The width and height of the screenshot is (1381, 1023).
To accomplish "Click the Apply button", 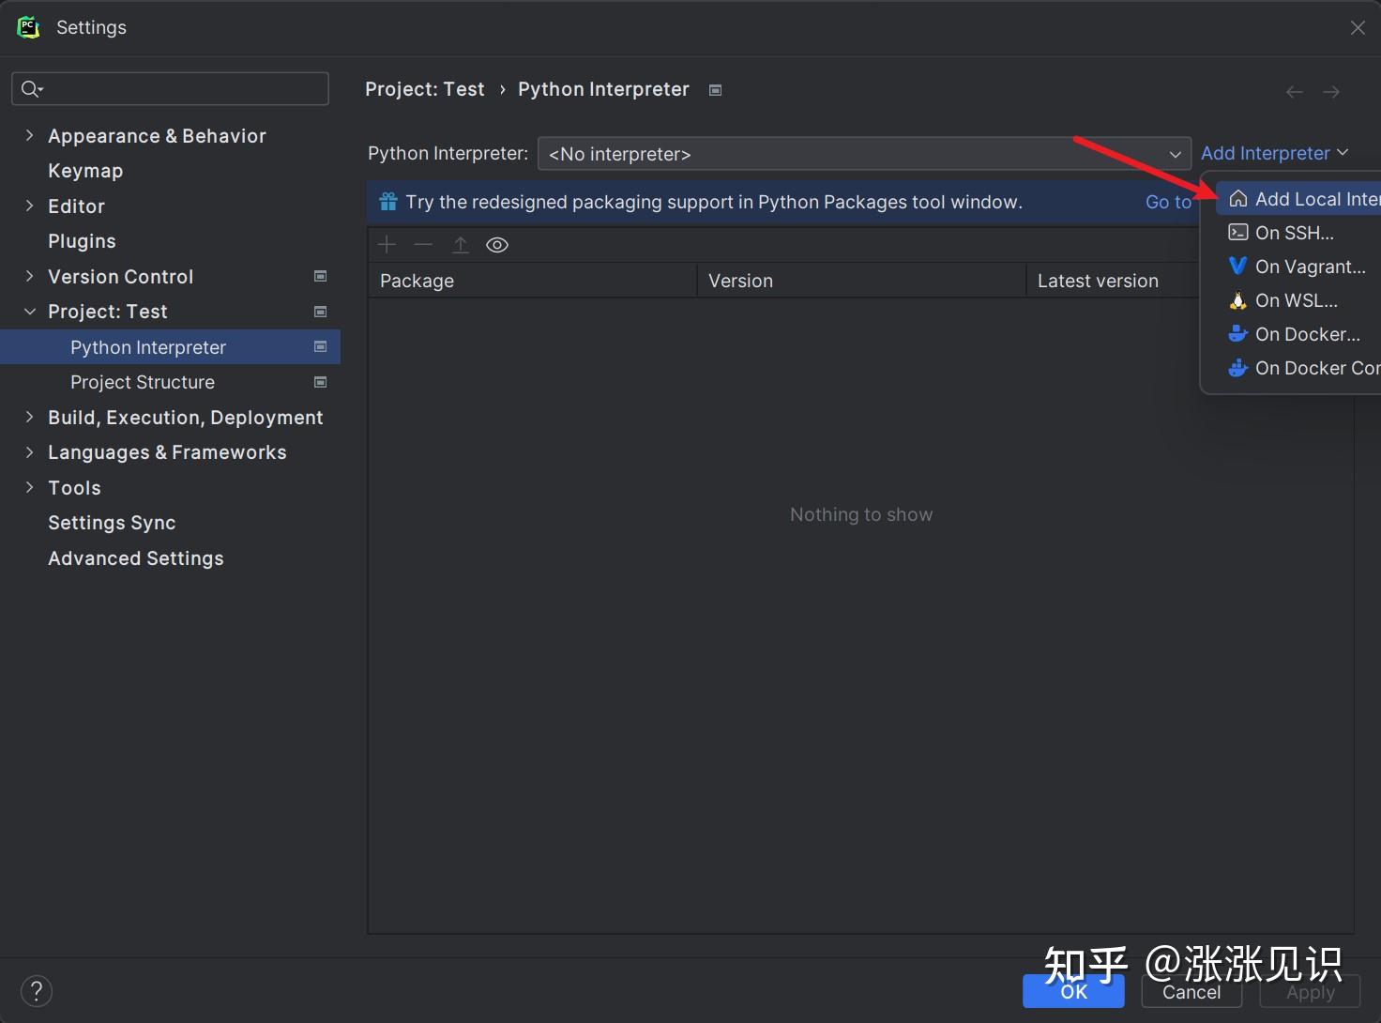I will click(1311, 992).
